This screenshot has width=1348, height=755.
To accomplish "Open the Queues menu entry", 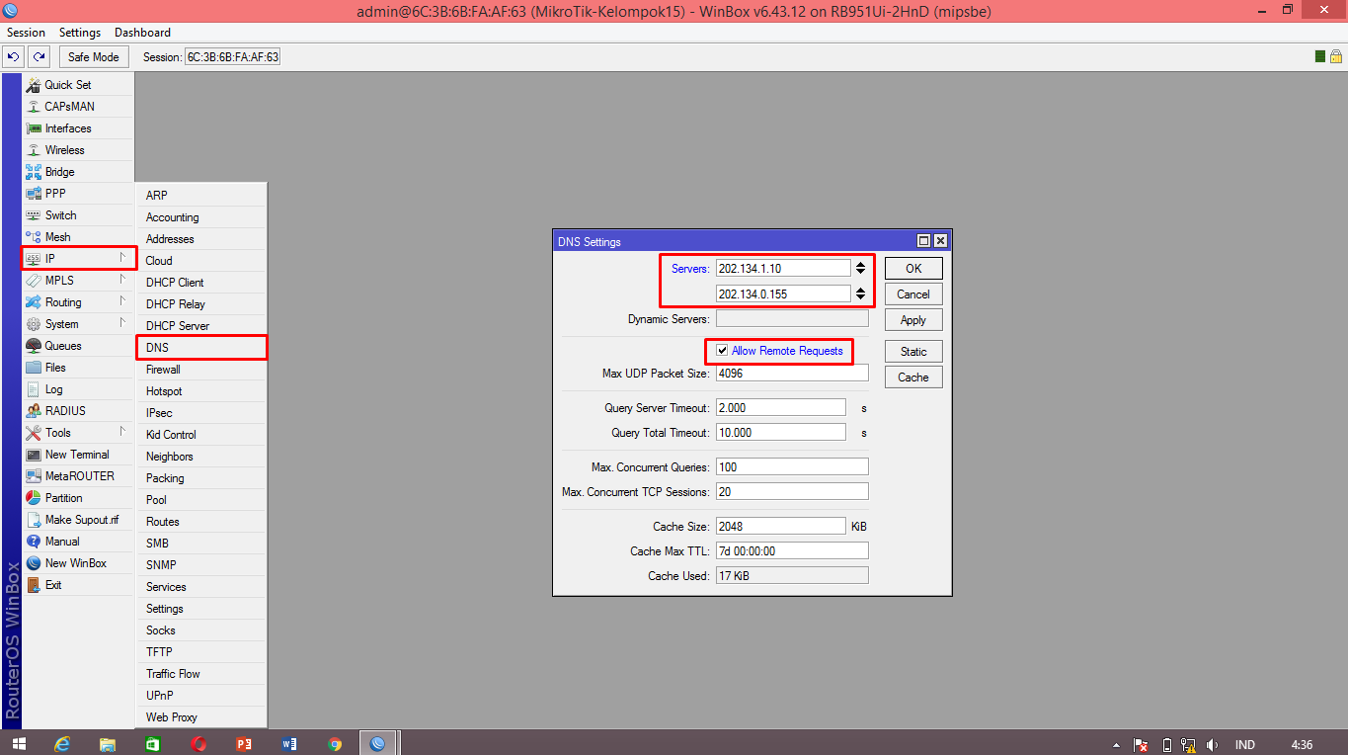I will [78, 346].
